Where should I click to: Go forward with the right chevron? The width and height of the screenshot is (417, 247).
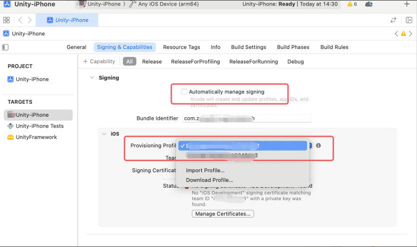(29, 20)
